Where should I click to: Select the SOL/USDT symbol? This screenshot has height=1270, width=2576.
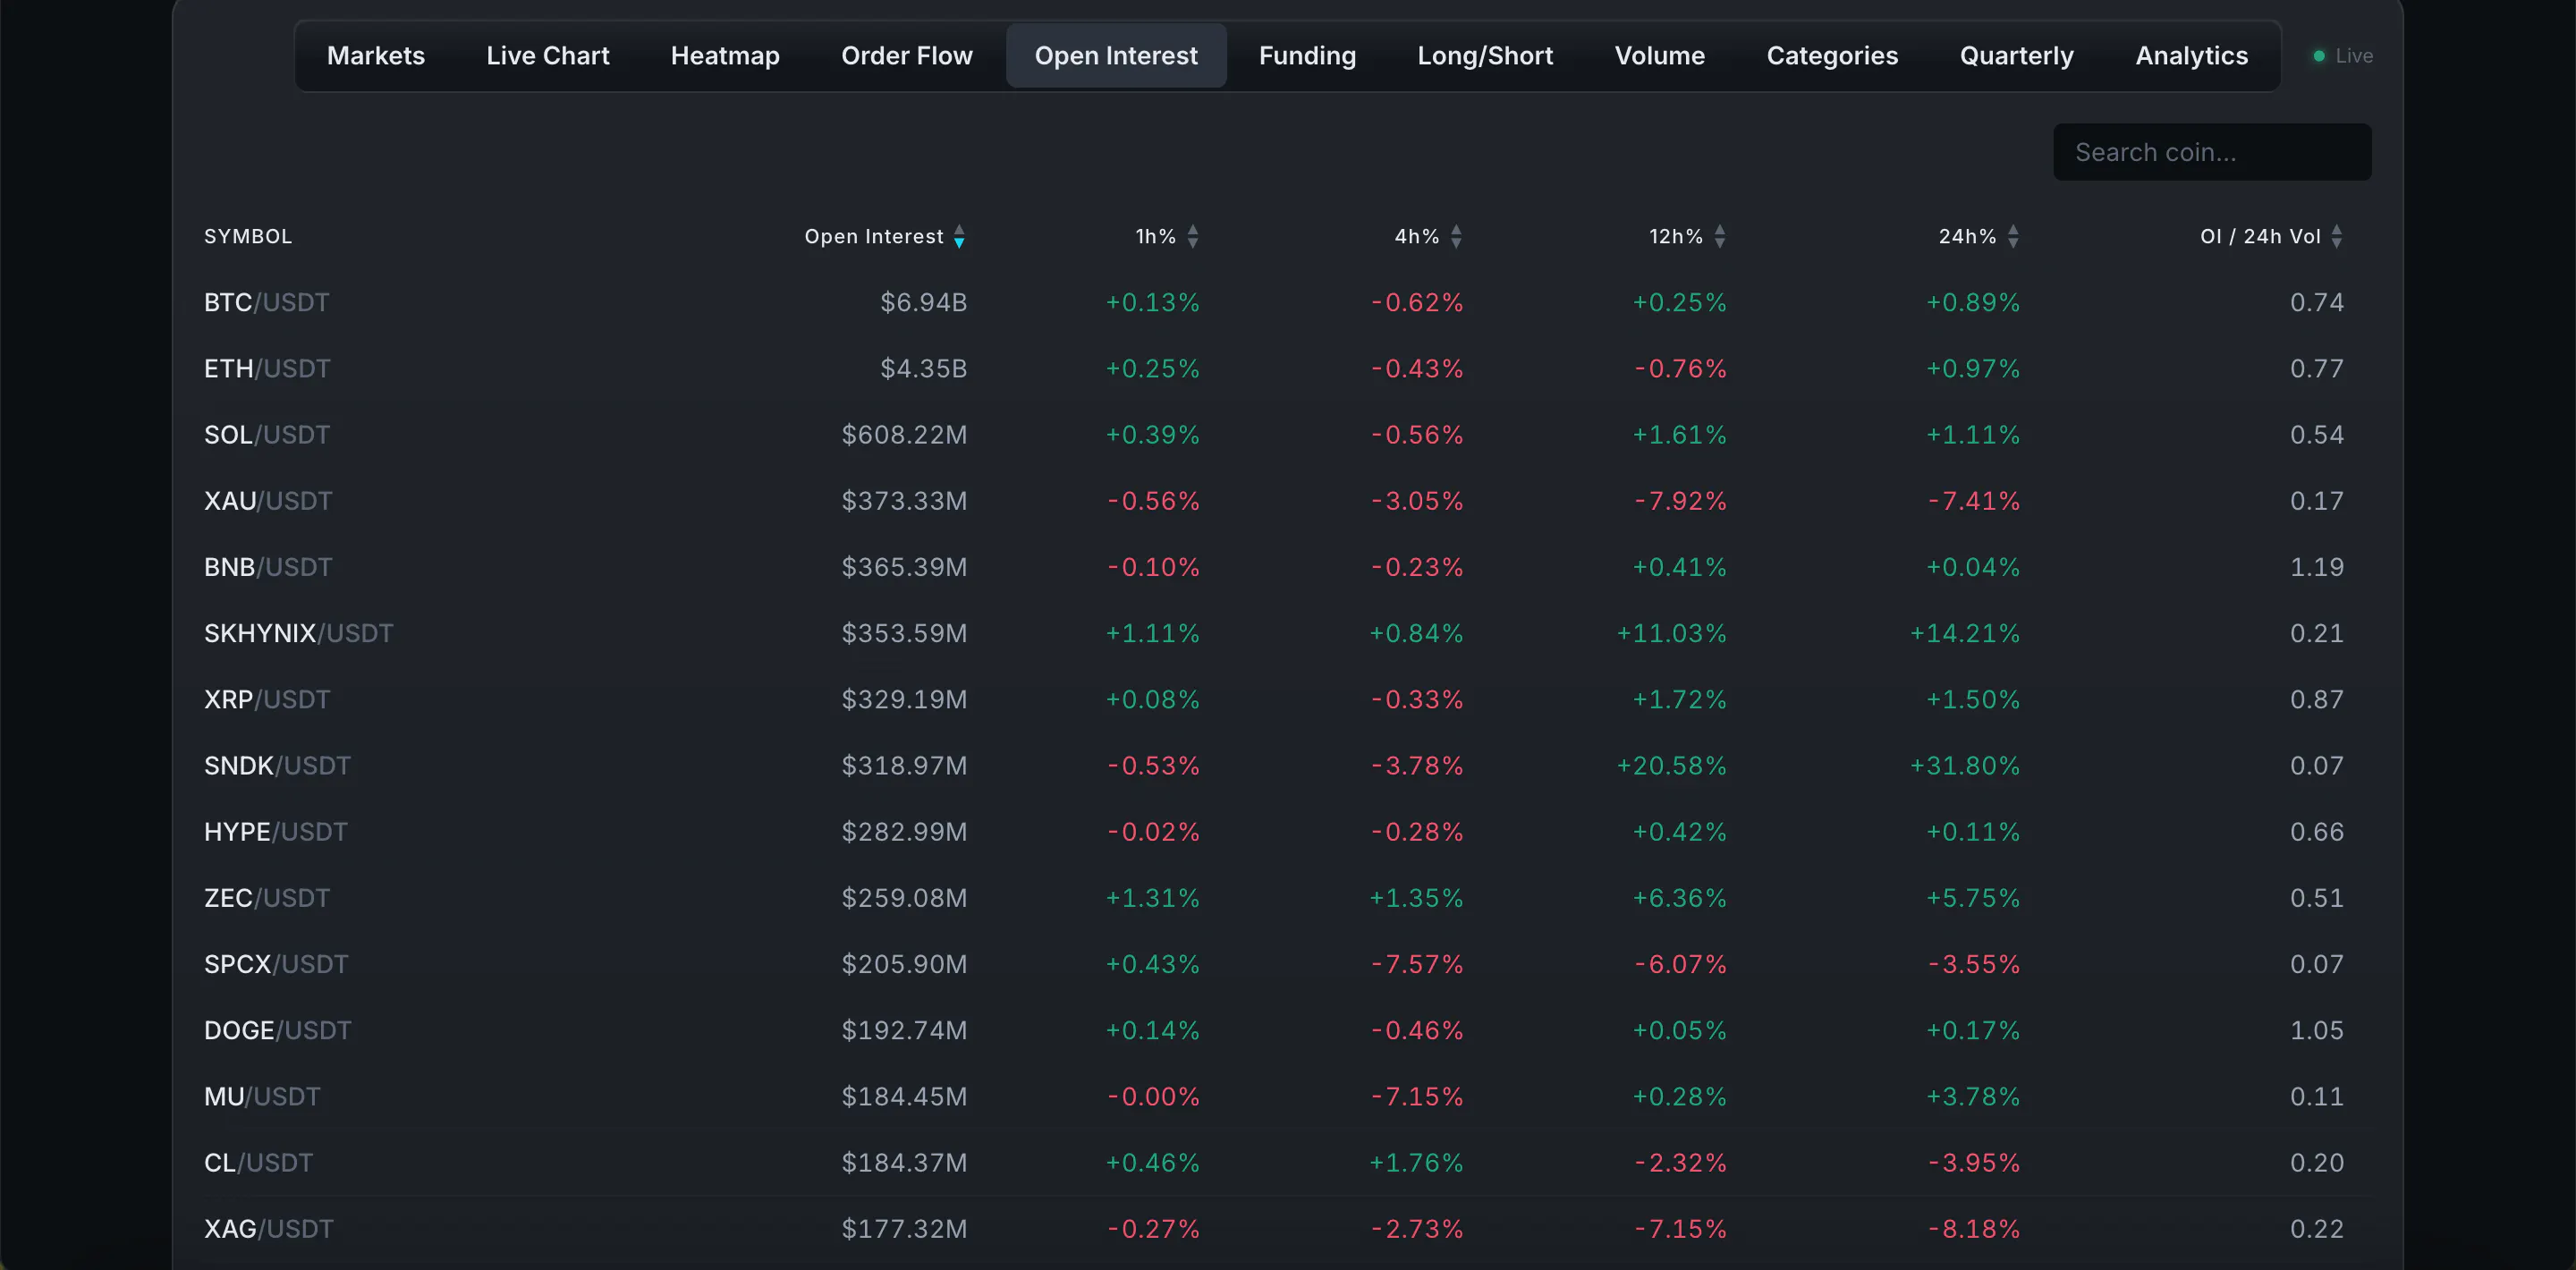tap(267, 435)
